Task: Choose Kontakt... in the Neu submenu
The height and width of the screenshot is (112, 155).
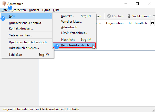Action: pyautogui.click(x=68, y=16)
